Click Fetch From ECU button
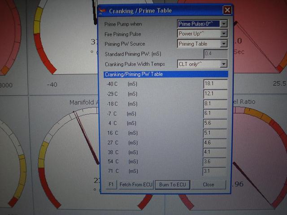This screenshot has height=215, width=287. 135,185
